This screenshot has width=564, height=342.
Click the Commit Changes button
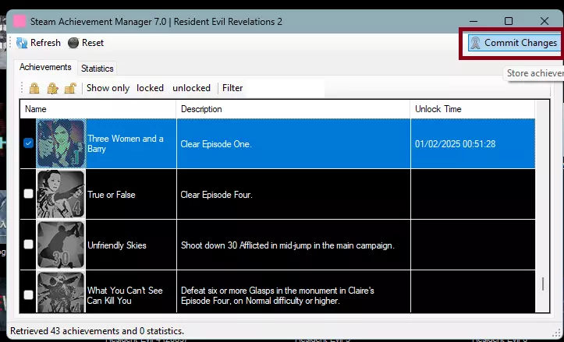tap(514, 43)
